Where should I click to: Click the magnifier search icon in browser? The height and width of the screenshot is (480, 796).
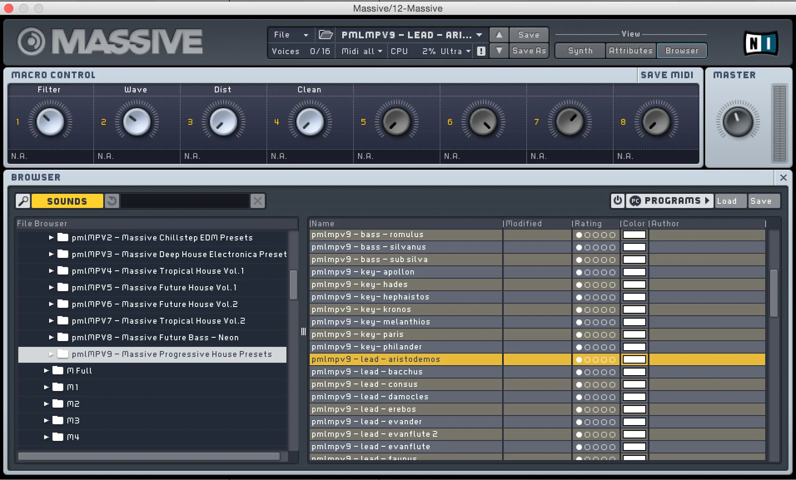[x=23, y=201]
